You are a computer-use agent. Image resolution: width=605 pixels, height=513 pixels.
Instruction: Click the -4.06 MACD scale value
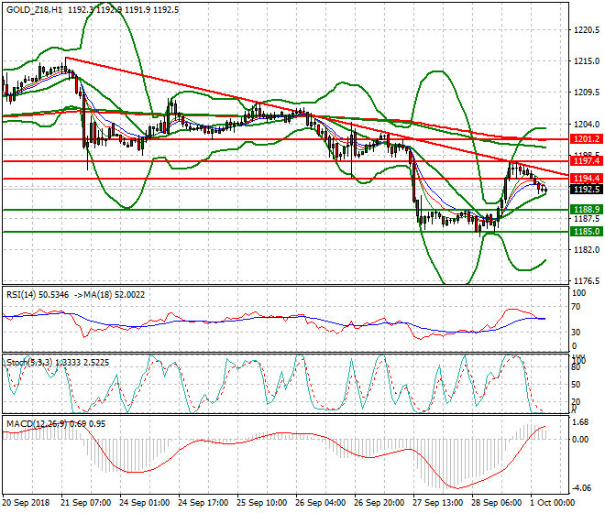583,487
